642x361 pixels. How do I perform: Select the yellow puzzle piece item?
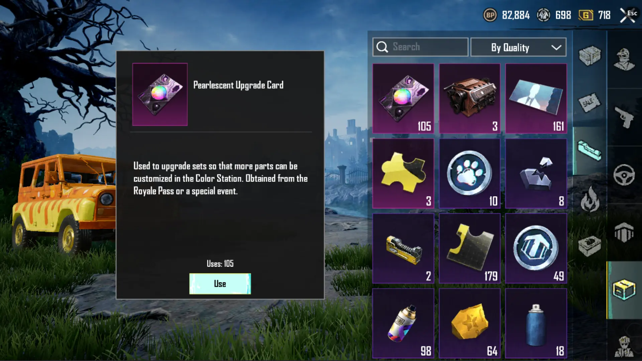click(403, 173)
